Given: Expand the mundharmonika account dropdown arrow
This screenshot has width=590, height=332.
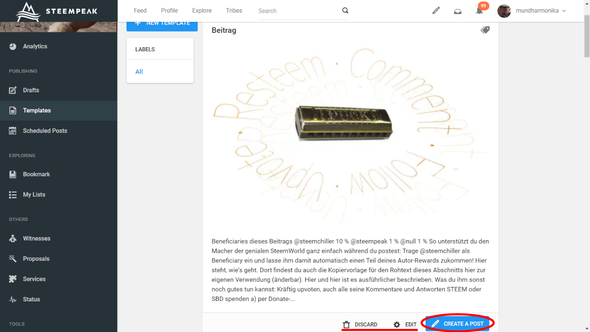Looking at the screenshot, I should [564, 11].
